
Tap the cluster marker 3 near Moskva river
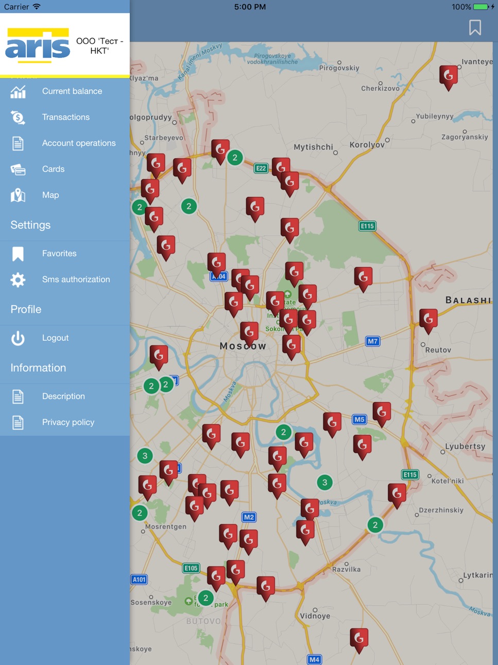point(324,483)
